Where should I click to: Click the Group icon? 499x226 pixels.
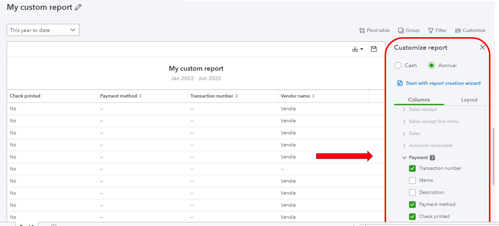[x=408, y=30]
